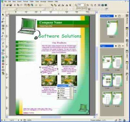Select the Master A page thumbnail
The image size is (130, 122).
112,28
